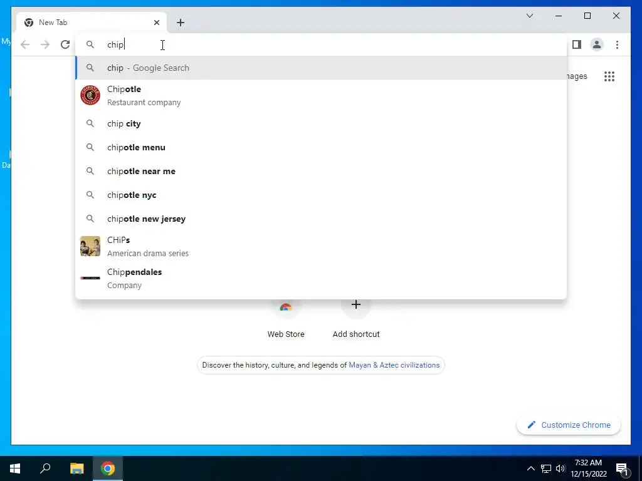Click the browser forward arrow

click(x=45, y=44)
